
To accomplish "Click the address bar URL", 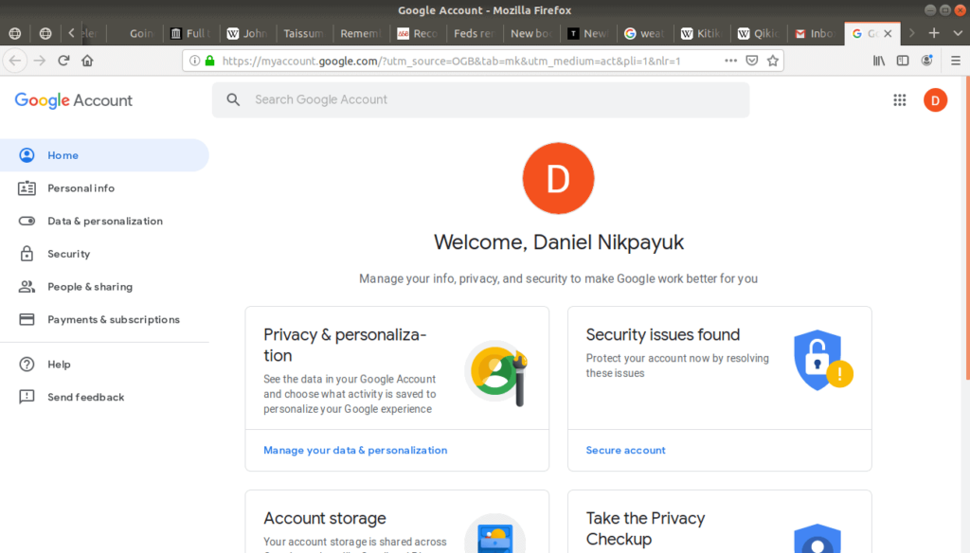I will pyautogui.click(x=451, y=61).
